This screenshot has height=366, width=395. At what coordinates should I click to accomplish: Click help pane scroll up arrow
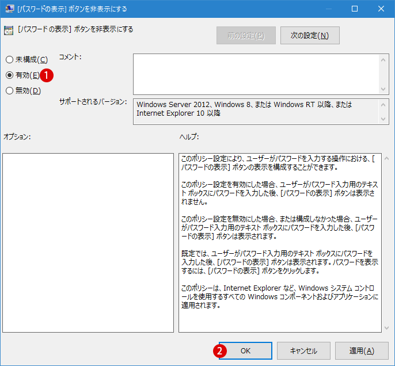click(387, 158)
